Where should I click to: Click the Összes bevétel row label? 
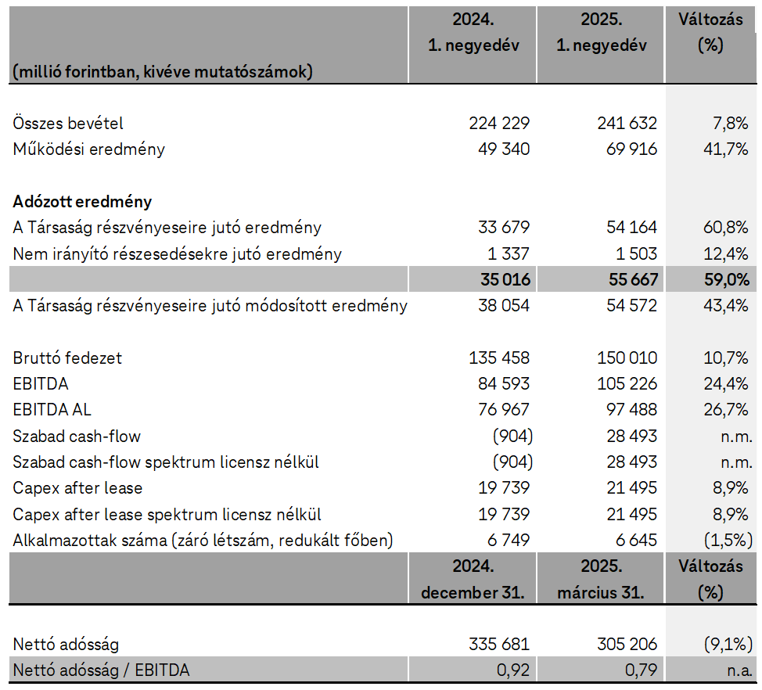[68, 124]
